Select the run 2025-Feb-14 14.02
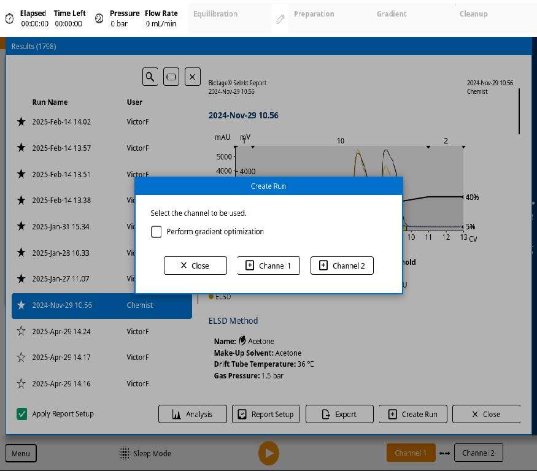Screen dimensions: 537x471 pyautogui.click(x=74, y=121)
